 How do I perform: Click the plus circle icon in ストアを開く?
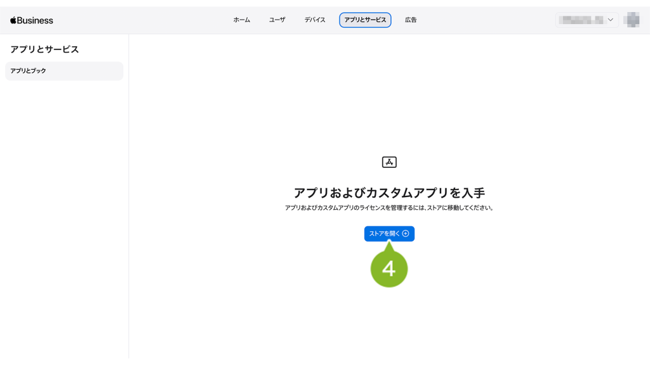[x=406, y=234]
